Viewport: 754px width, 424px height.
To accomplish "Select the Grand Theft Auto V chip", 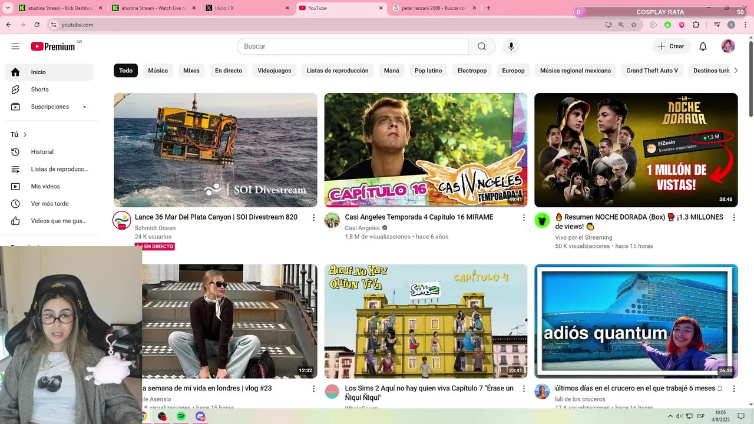I will (652, 71).
